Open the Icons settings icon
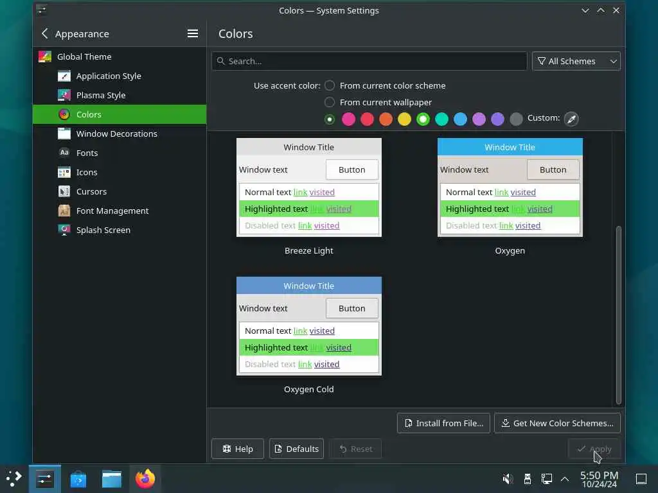 pos(64,172)
